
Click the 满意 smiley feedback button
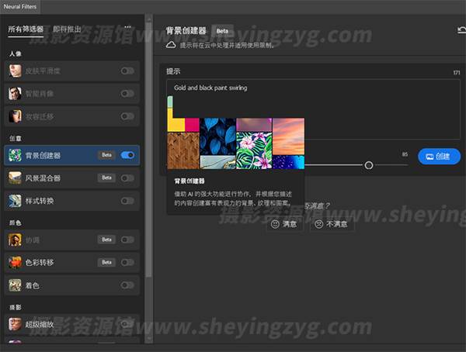click(x=283, y=223)
